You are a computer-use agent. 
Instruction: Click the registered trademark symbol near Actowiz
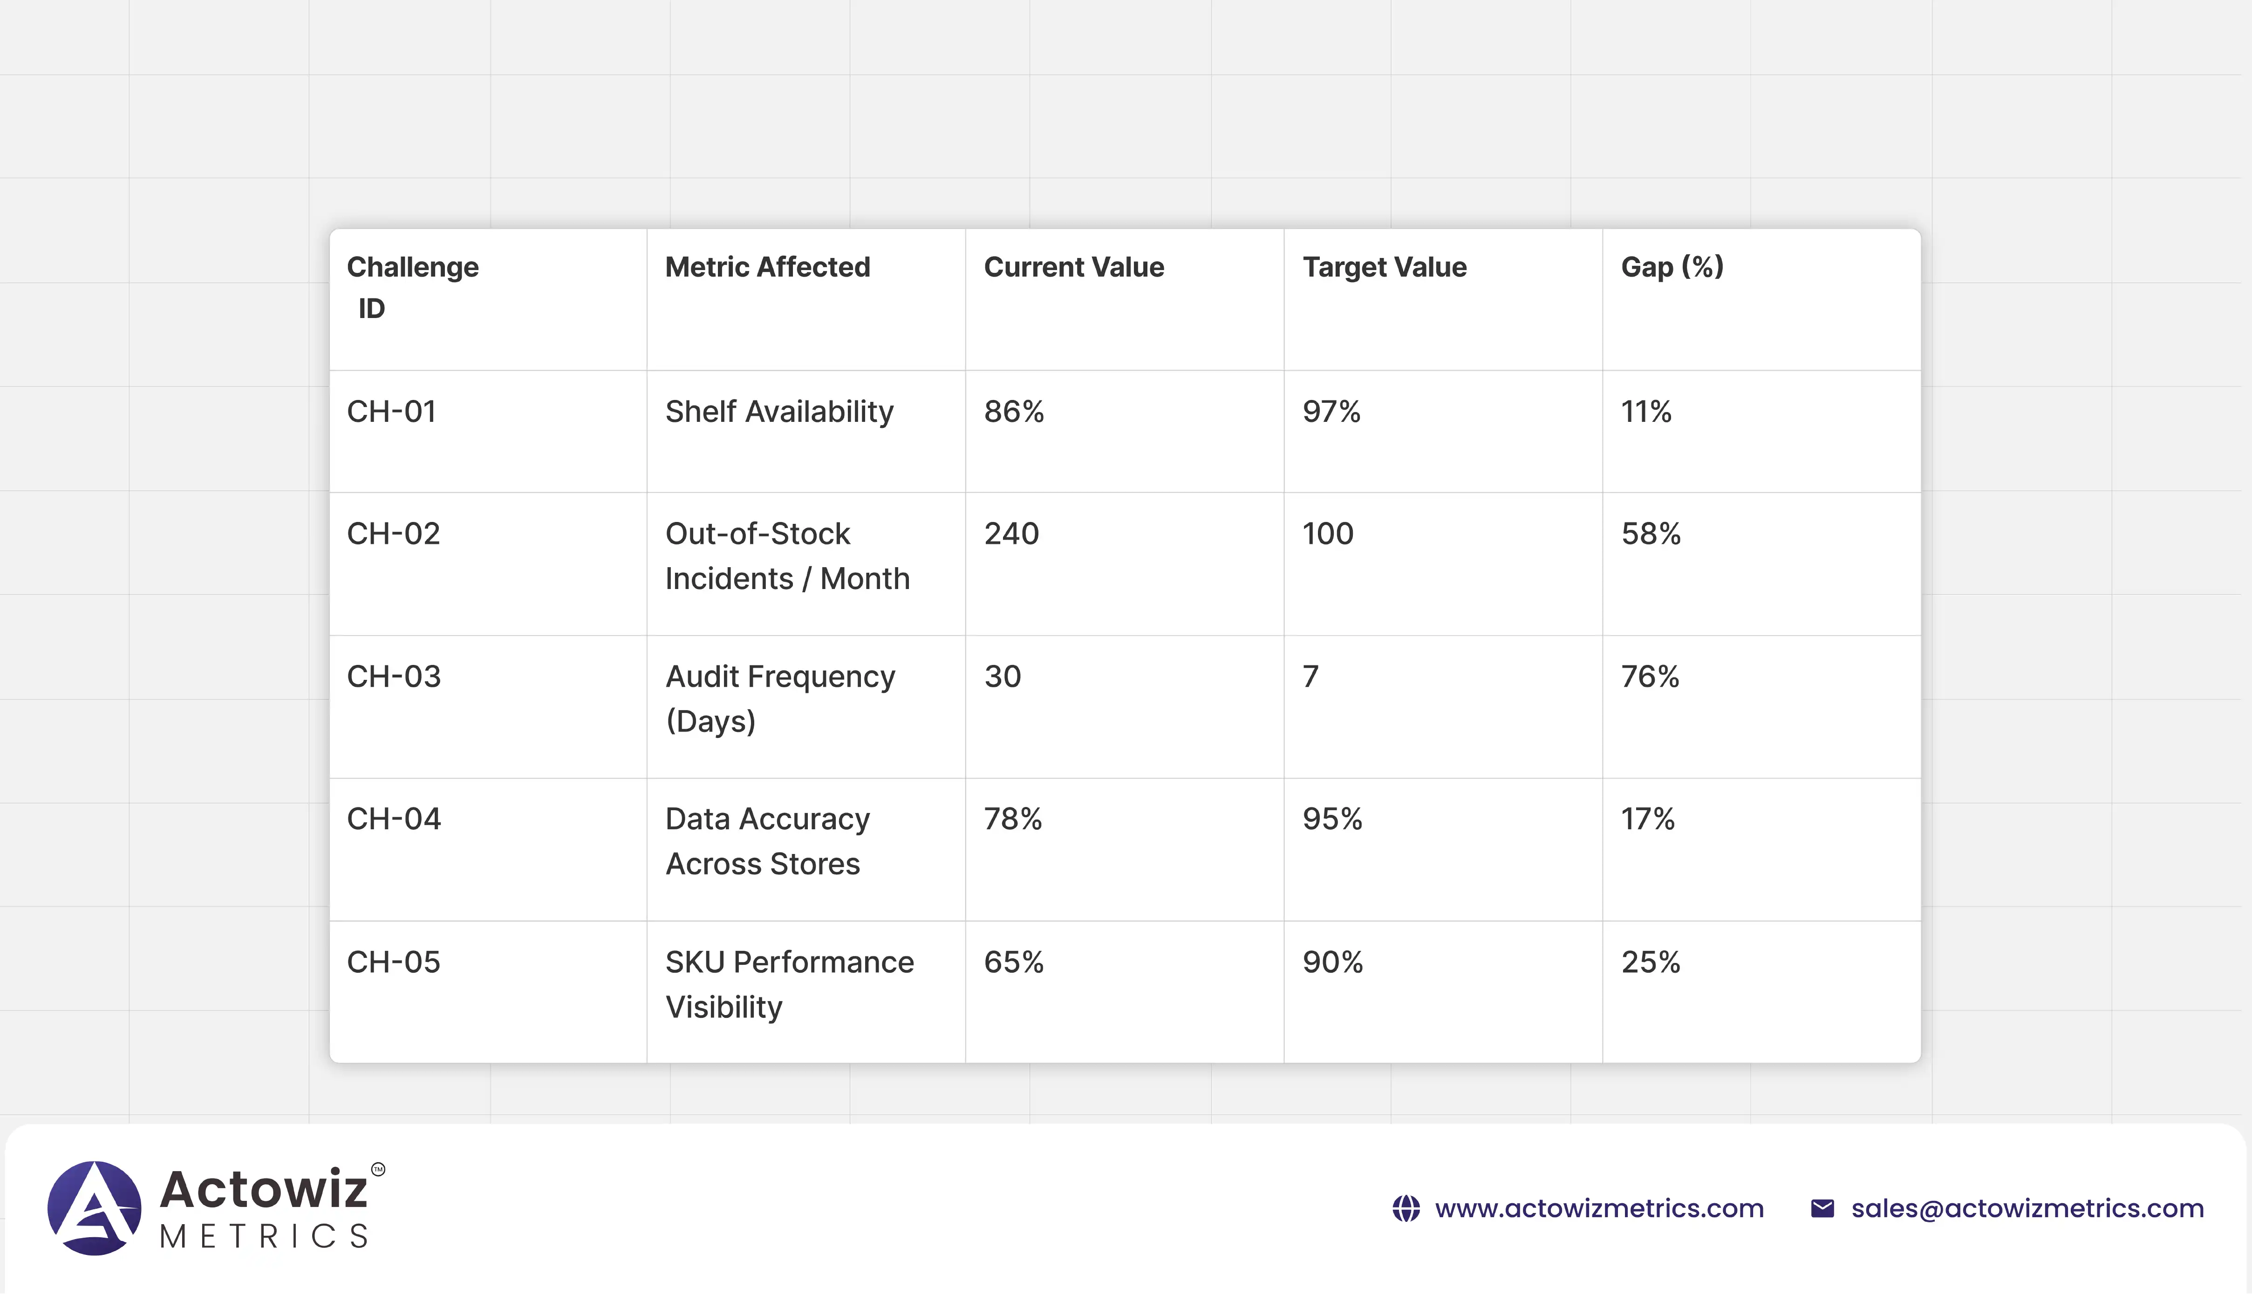pos(378,1170)
